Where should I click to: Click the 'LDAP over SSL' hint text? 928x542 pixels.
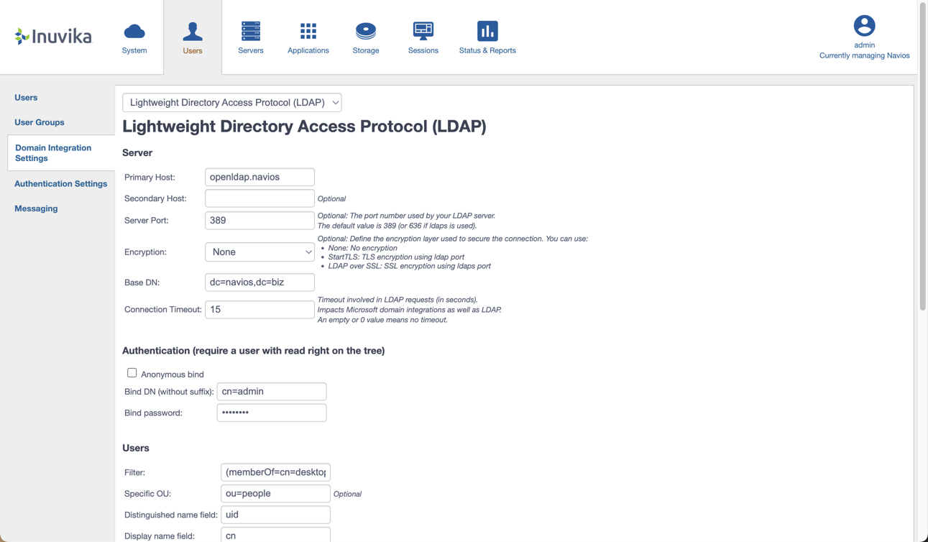pos(410,266)
